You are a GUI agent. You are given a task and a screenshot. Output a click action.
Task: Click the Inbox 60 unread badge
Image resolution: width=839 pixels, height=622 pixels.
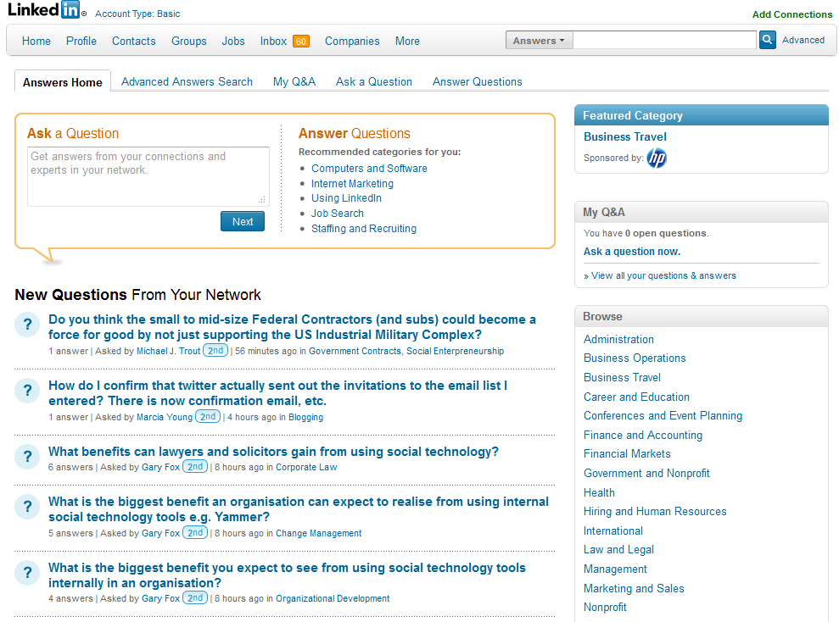tap(300, 42)
